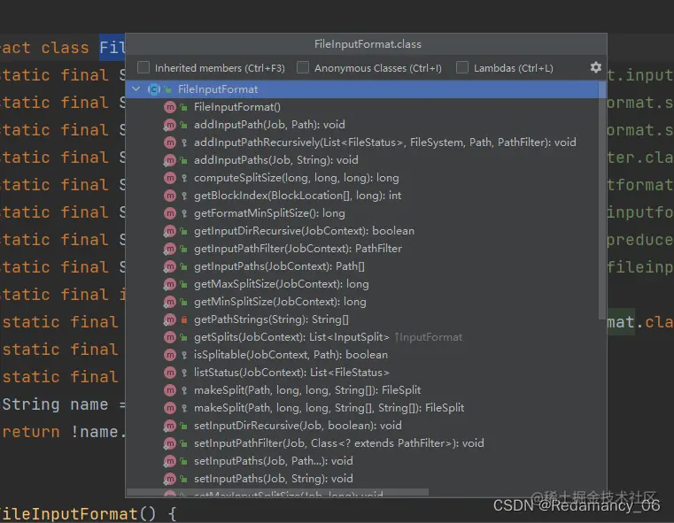Viewport: 674px width, 523px height.
Task: Click method icon next to getMaxSplitSize
Action: [x=170, y=284]
